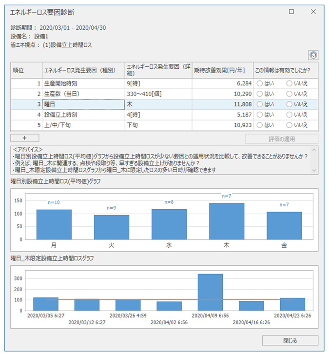Maximize the エネルギーロス要因診断 window
Viewport: 328px width, 355px height.
point(291,11)
